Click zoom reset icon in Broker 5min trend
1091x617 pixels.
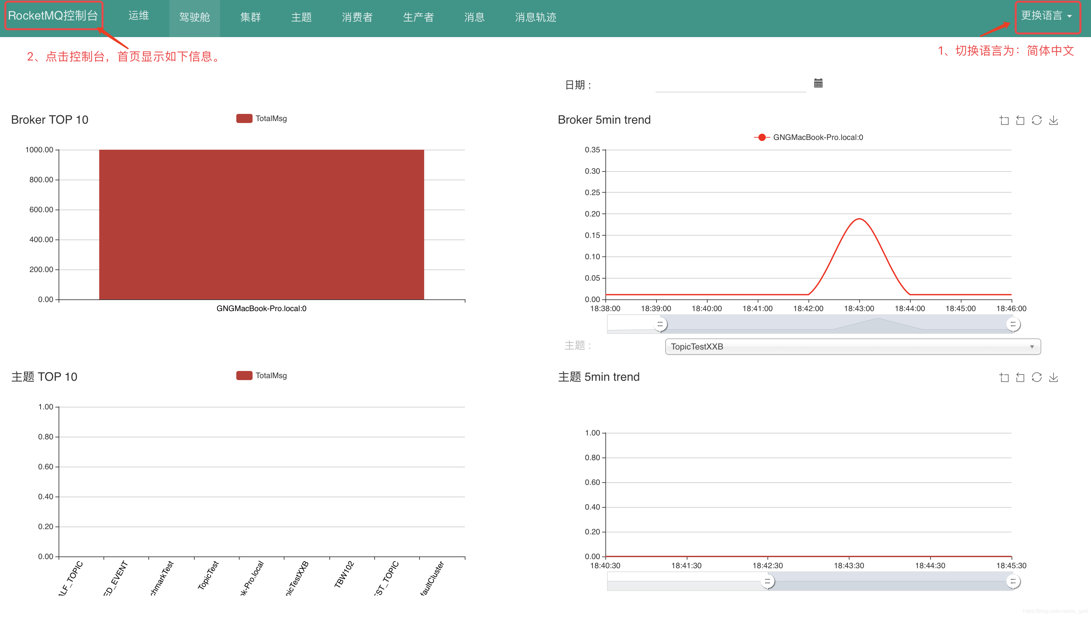pos(1020,121)
